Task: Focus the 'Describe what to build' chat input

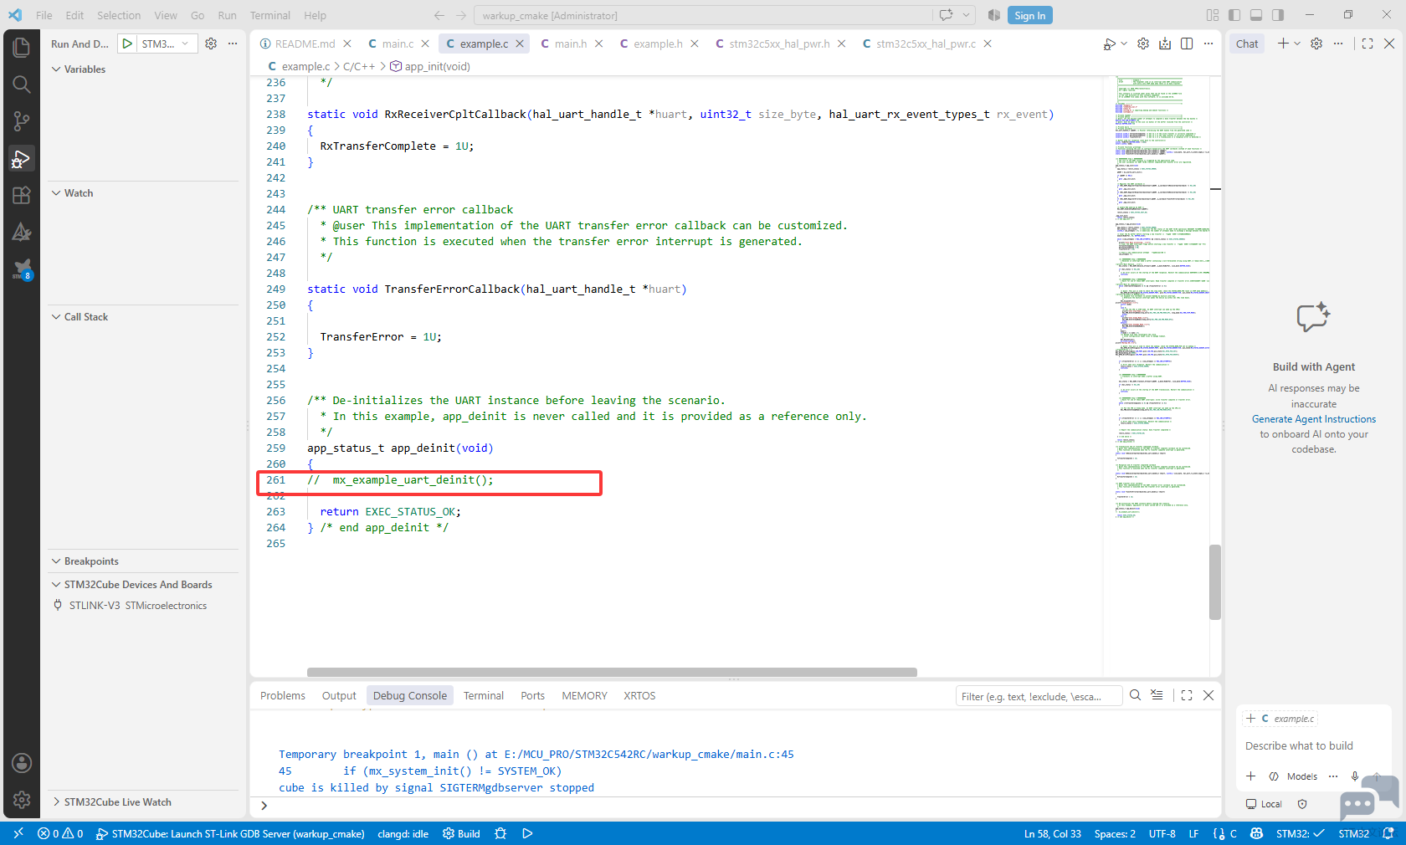Action: 1312,745
